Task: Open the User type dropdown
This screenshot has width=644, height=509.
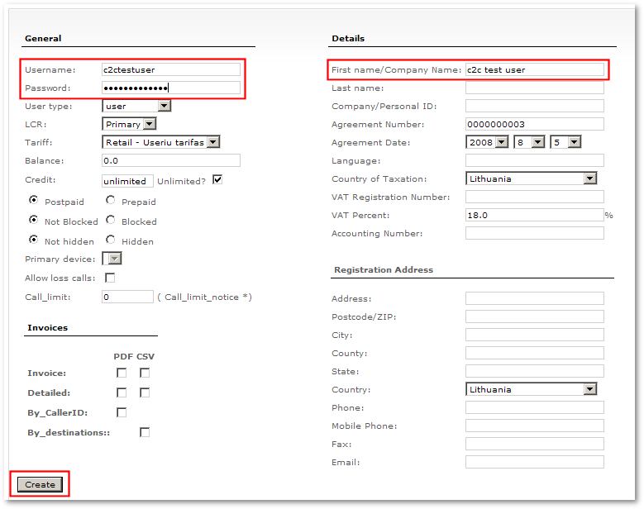Action: [136, 106]
